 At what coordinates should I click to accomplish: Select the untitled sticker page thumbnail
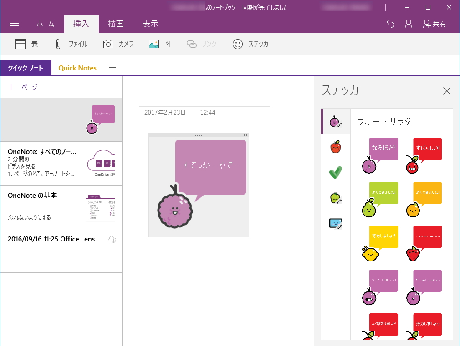61,120
